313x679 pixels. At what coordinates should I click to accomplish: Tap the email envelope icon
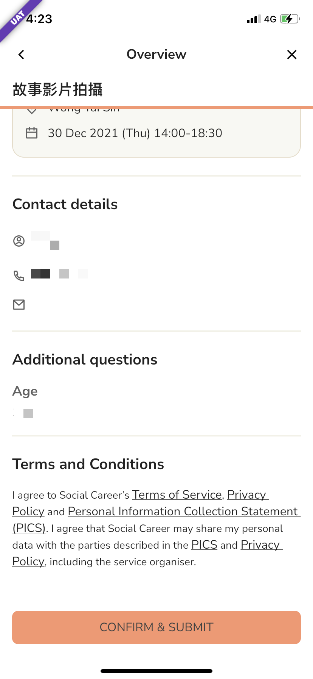tap(19, 305)
